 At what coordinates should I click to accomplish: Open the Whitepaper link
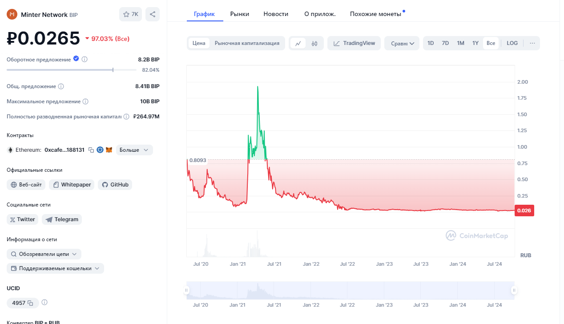[72, 185]
